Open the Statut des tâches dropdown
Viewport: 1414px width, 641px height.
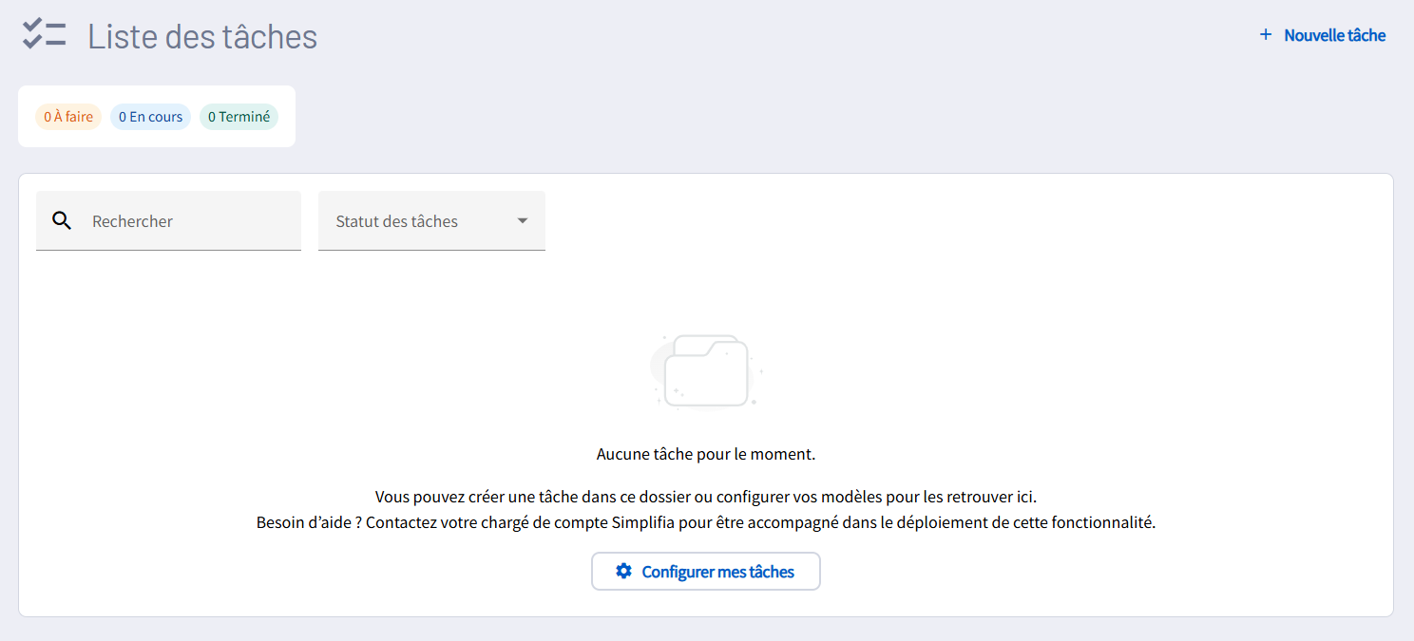[x=431, y=221]
